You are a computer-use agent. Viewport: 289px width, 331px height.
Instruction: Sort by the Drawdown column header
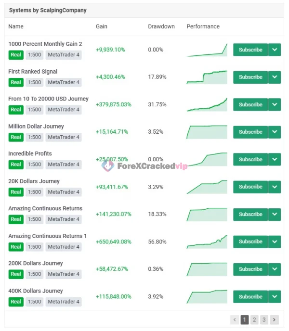[x=161, y=26]
